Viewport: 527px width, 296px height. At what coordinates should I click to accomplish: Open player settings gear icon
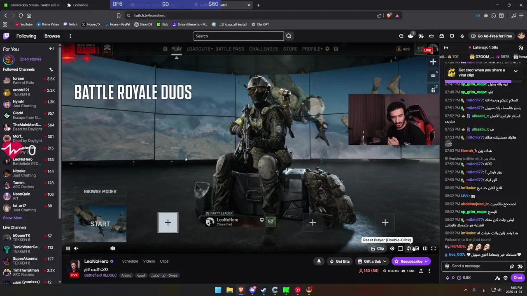pos(392,248)
